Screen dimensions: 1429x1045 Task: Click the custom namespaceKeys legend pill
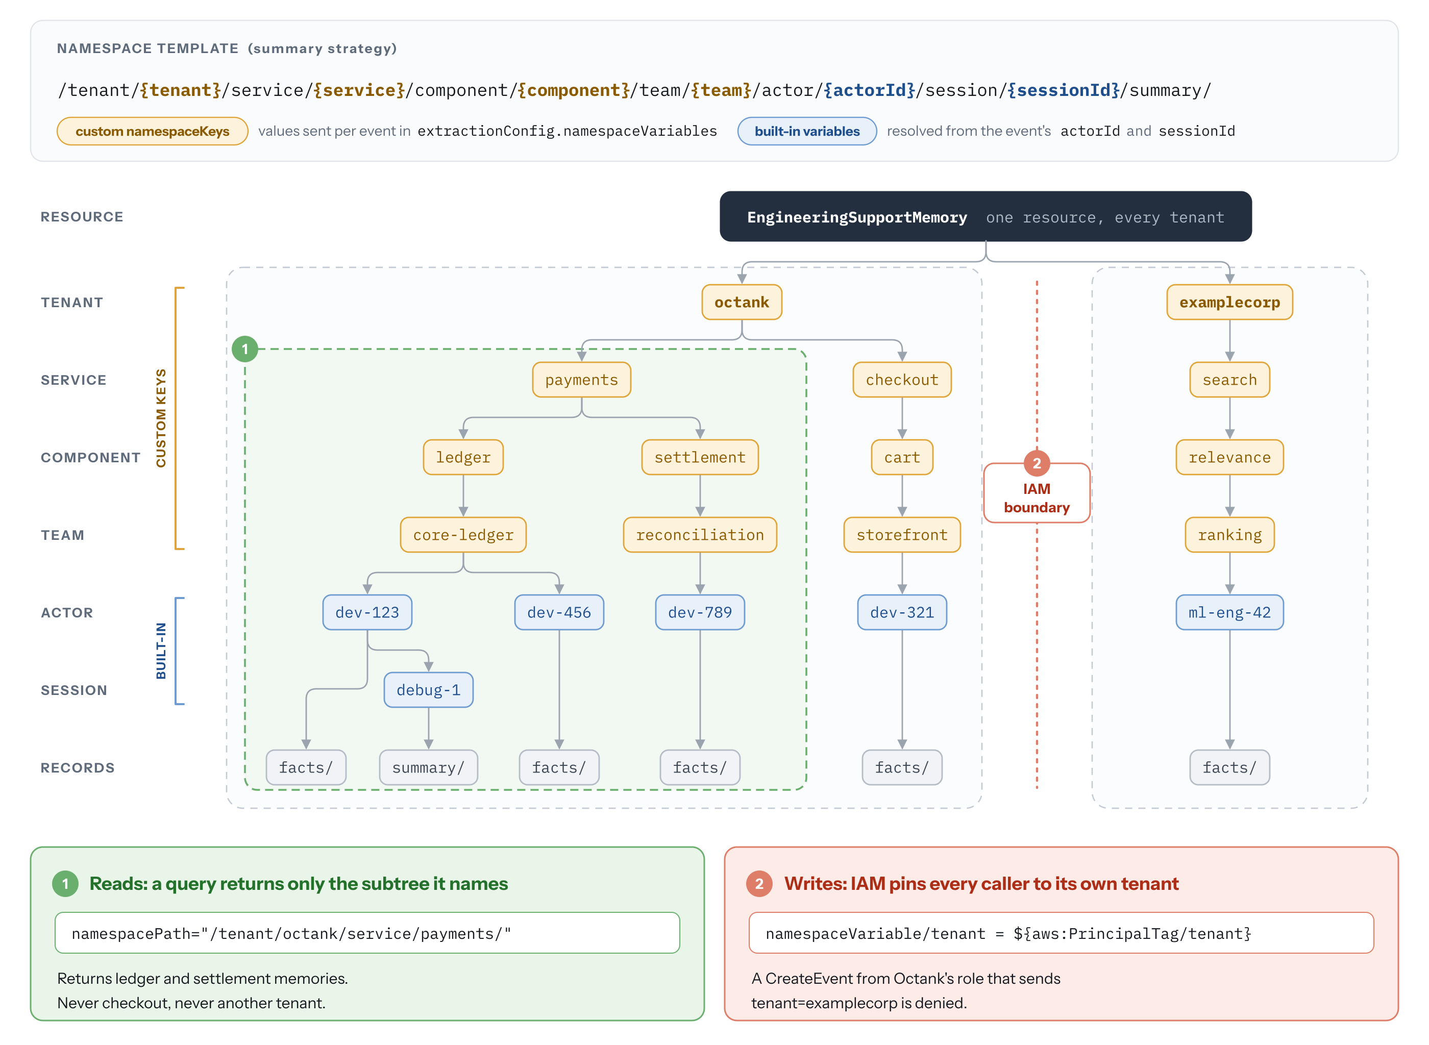153,131
